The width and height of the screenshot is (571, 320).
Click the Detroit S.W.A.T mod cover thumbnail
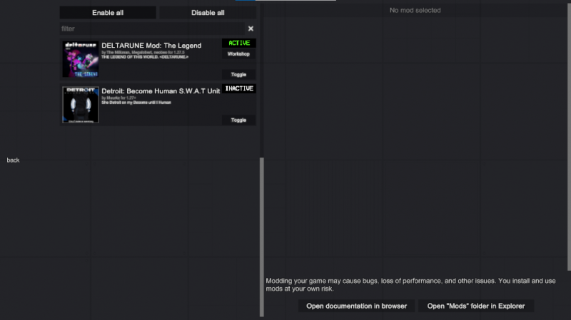(x=79, y=105)
